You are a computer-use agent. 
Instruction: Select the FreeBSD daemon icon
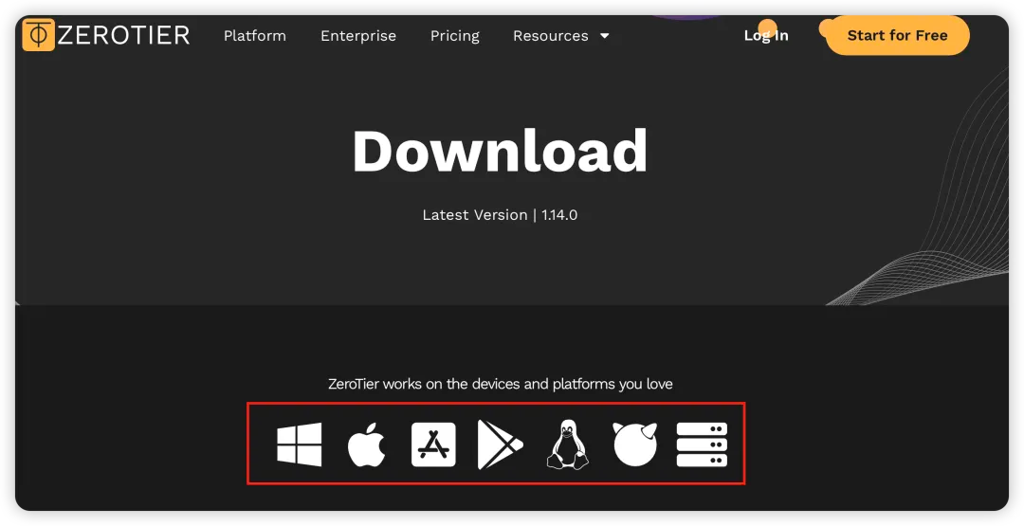634,444
